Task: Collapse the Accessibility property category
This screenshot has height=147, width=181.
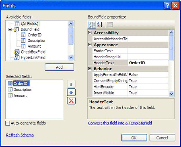Action: tap(90, 33)
